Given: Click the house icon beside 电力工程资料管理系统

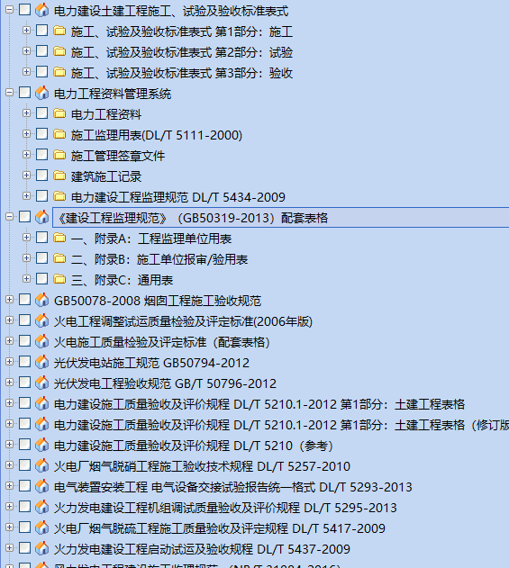Looking at the screenshot, I should (42, 93).
